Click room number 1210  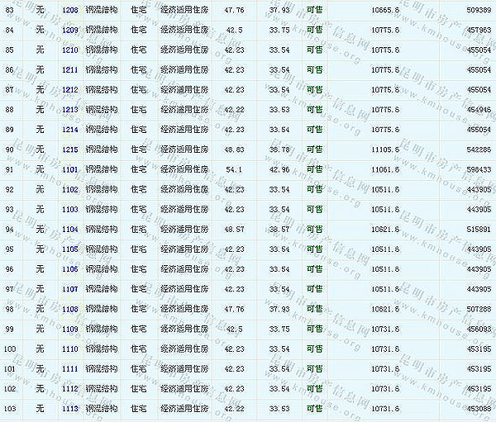[x=70, y=50]
